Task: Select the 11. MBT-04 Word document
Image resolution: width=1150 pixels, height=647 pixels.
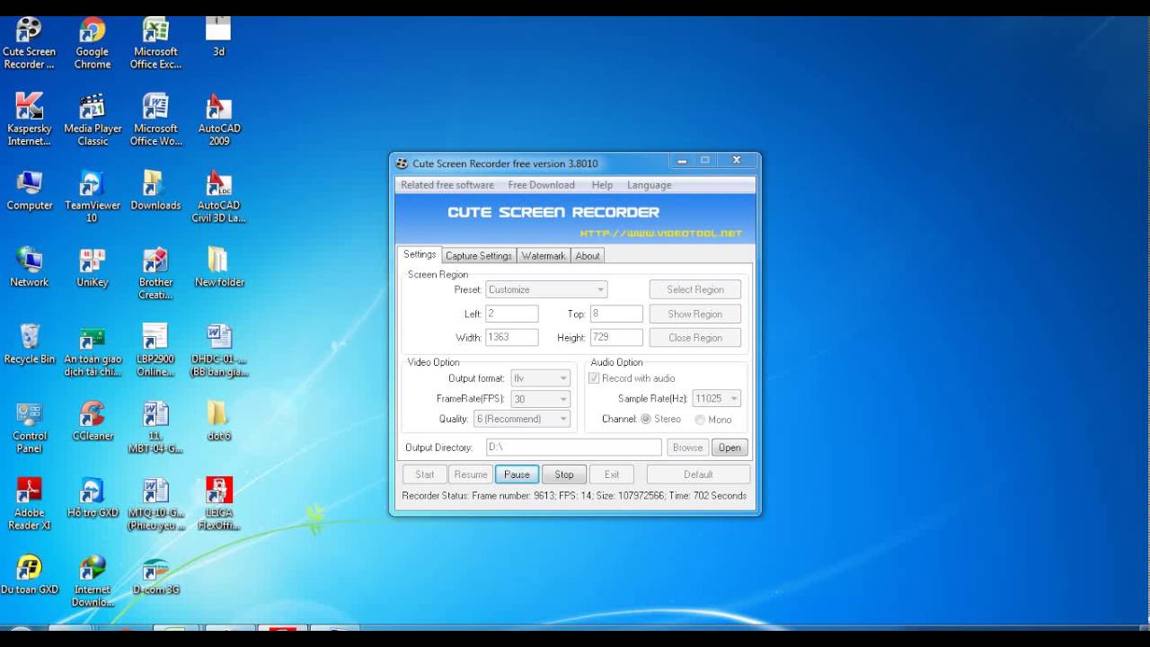Action: coord(155,428)
